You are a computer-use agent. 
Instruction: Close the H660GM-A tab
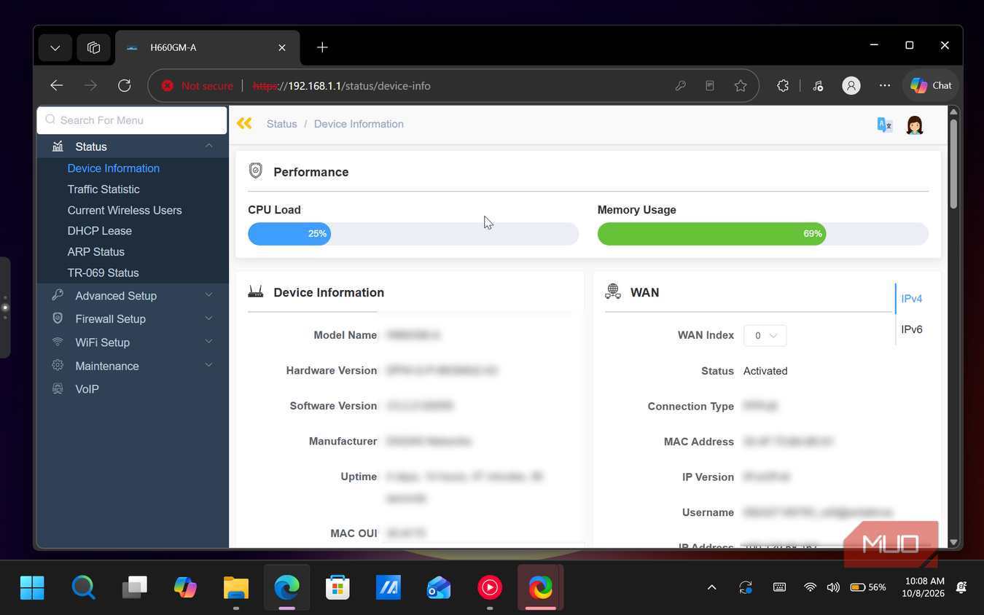(282, 48)
